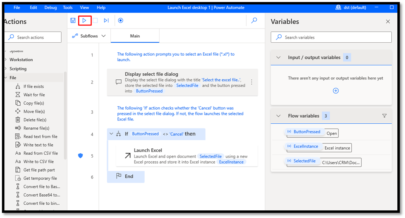Collapse the Input / output variables section

click(278, 57)
